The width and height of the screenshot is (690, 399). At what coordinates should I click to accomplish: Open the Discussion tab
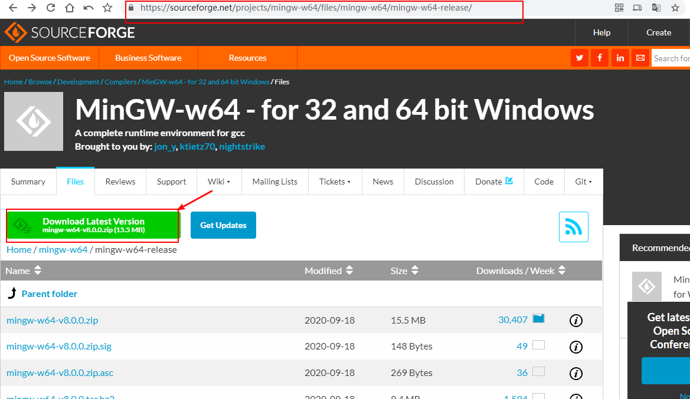(434, 182)
